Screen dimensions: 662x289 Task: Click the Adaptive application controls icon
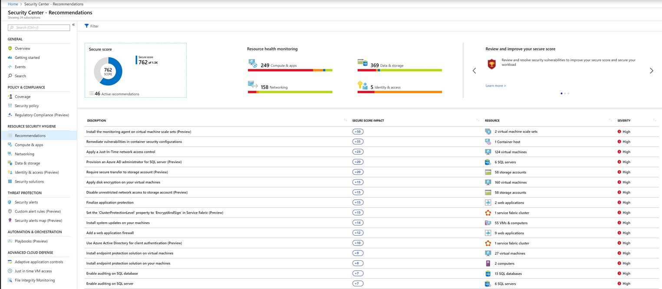click(x=10, y=262)
